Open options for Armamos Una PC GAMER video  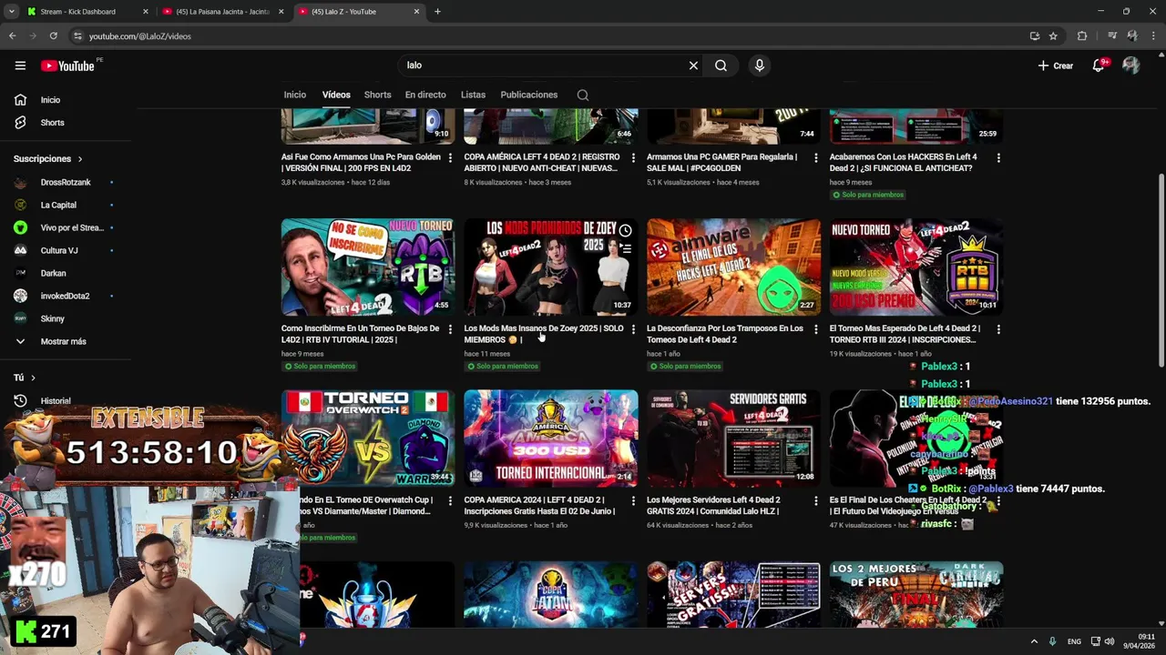click(815, 157)
